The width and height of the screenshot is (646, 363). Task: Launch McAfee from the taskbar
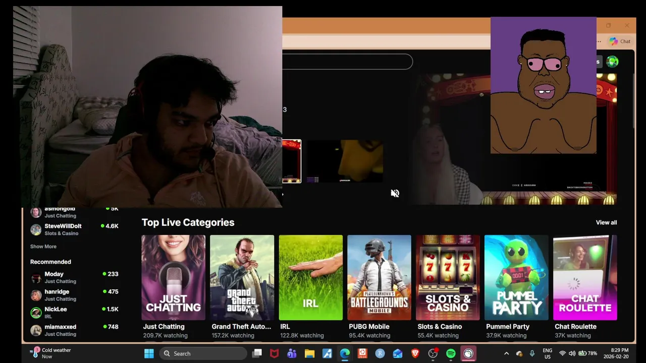[274, 353]
